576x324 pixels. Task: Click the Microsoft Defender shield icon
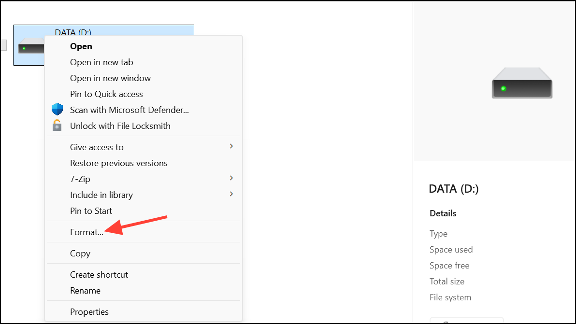(57, 109)
